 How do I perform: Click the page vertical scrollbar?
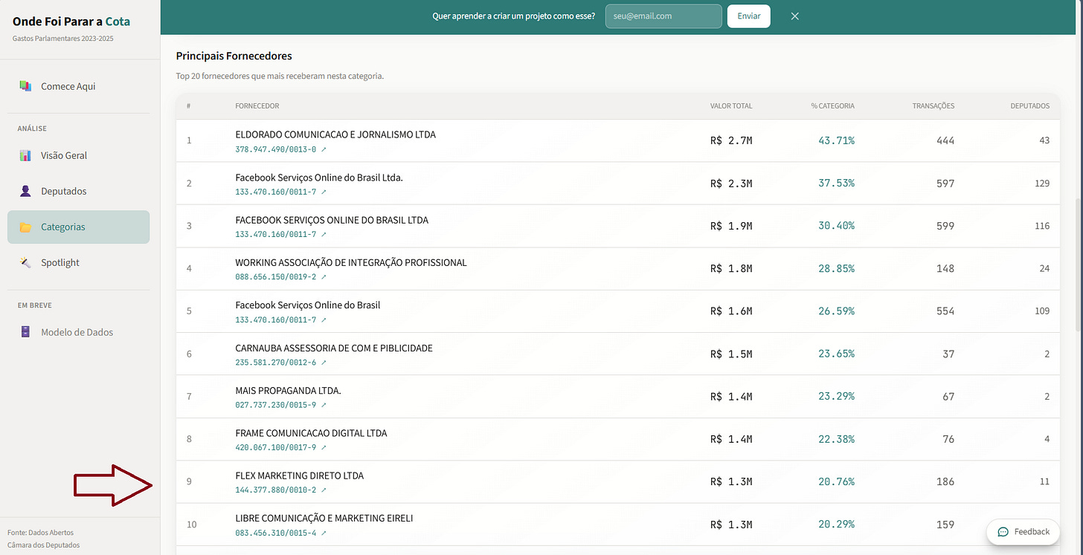coord(1079,264)
